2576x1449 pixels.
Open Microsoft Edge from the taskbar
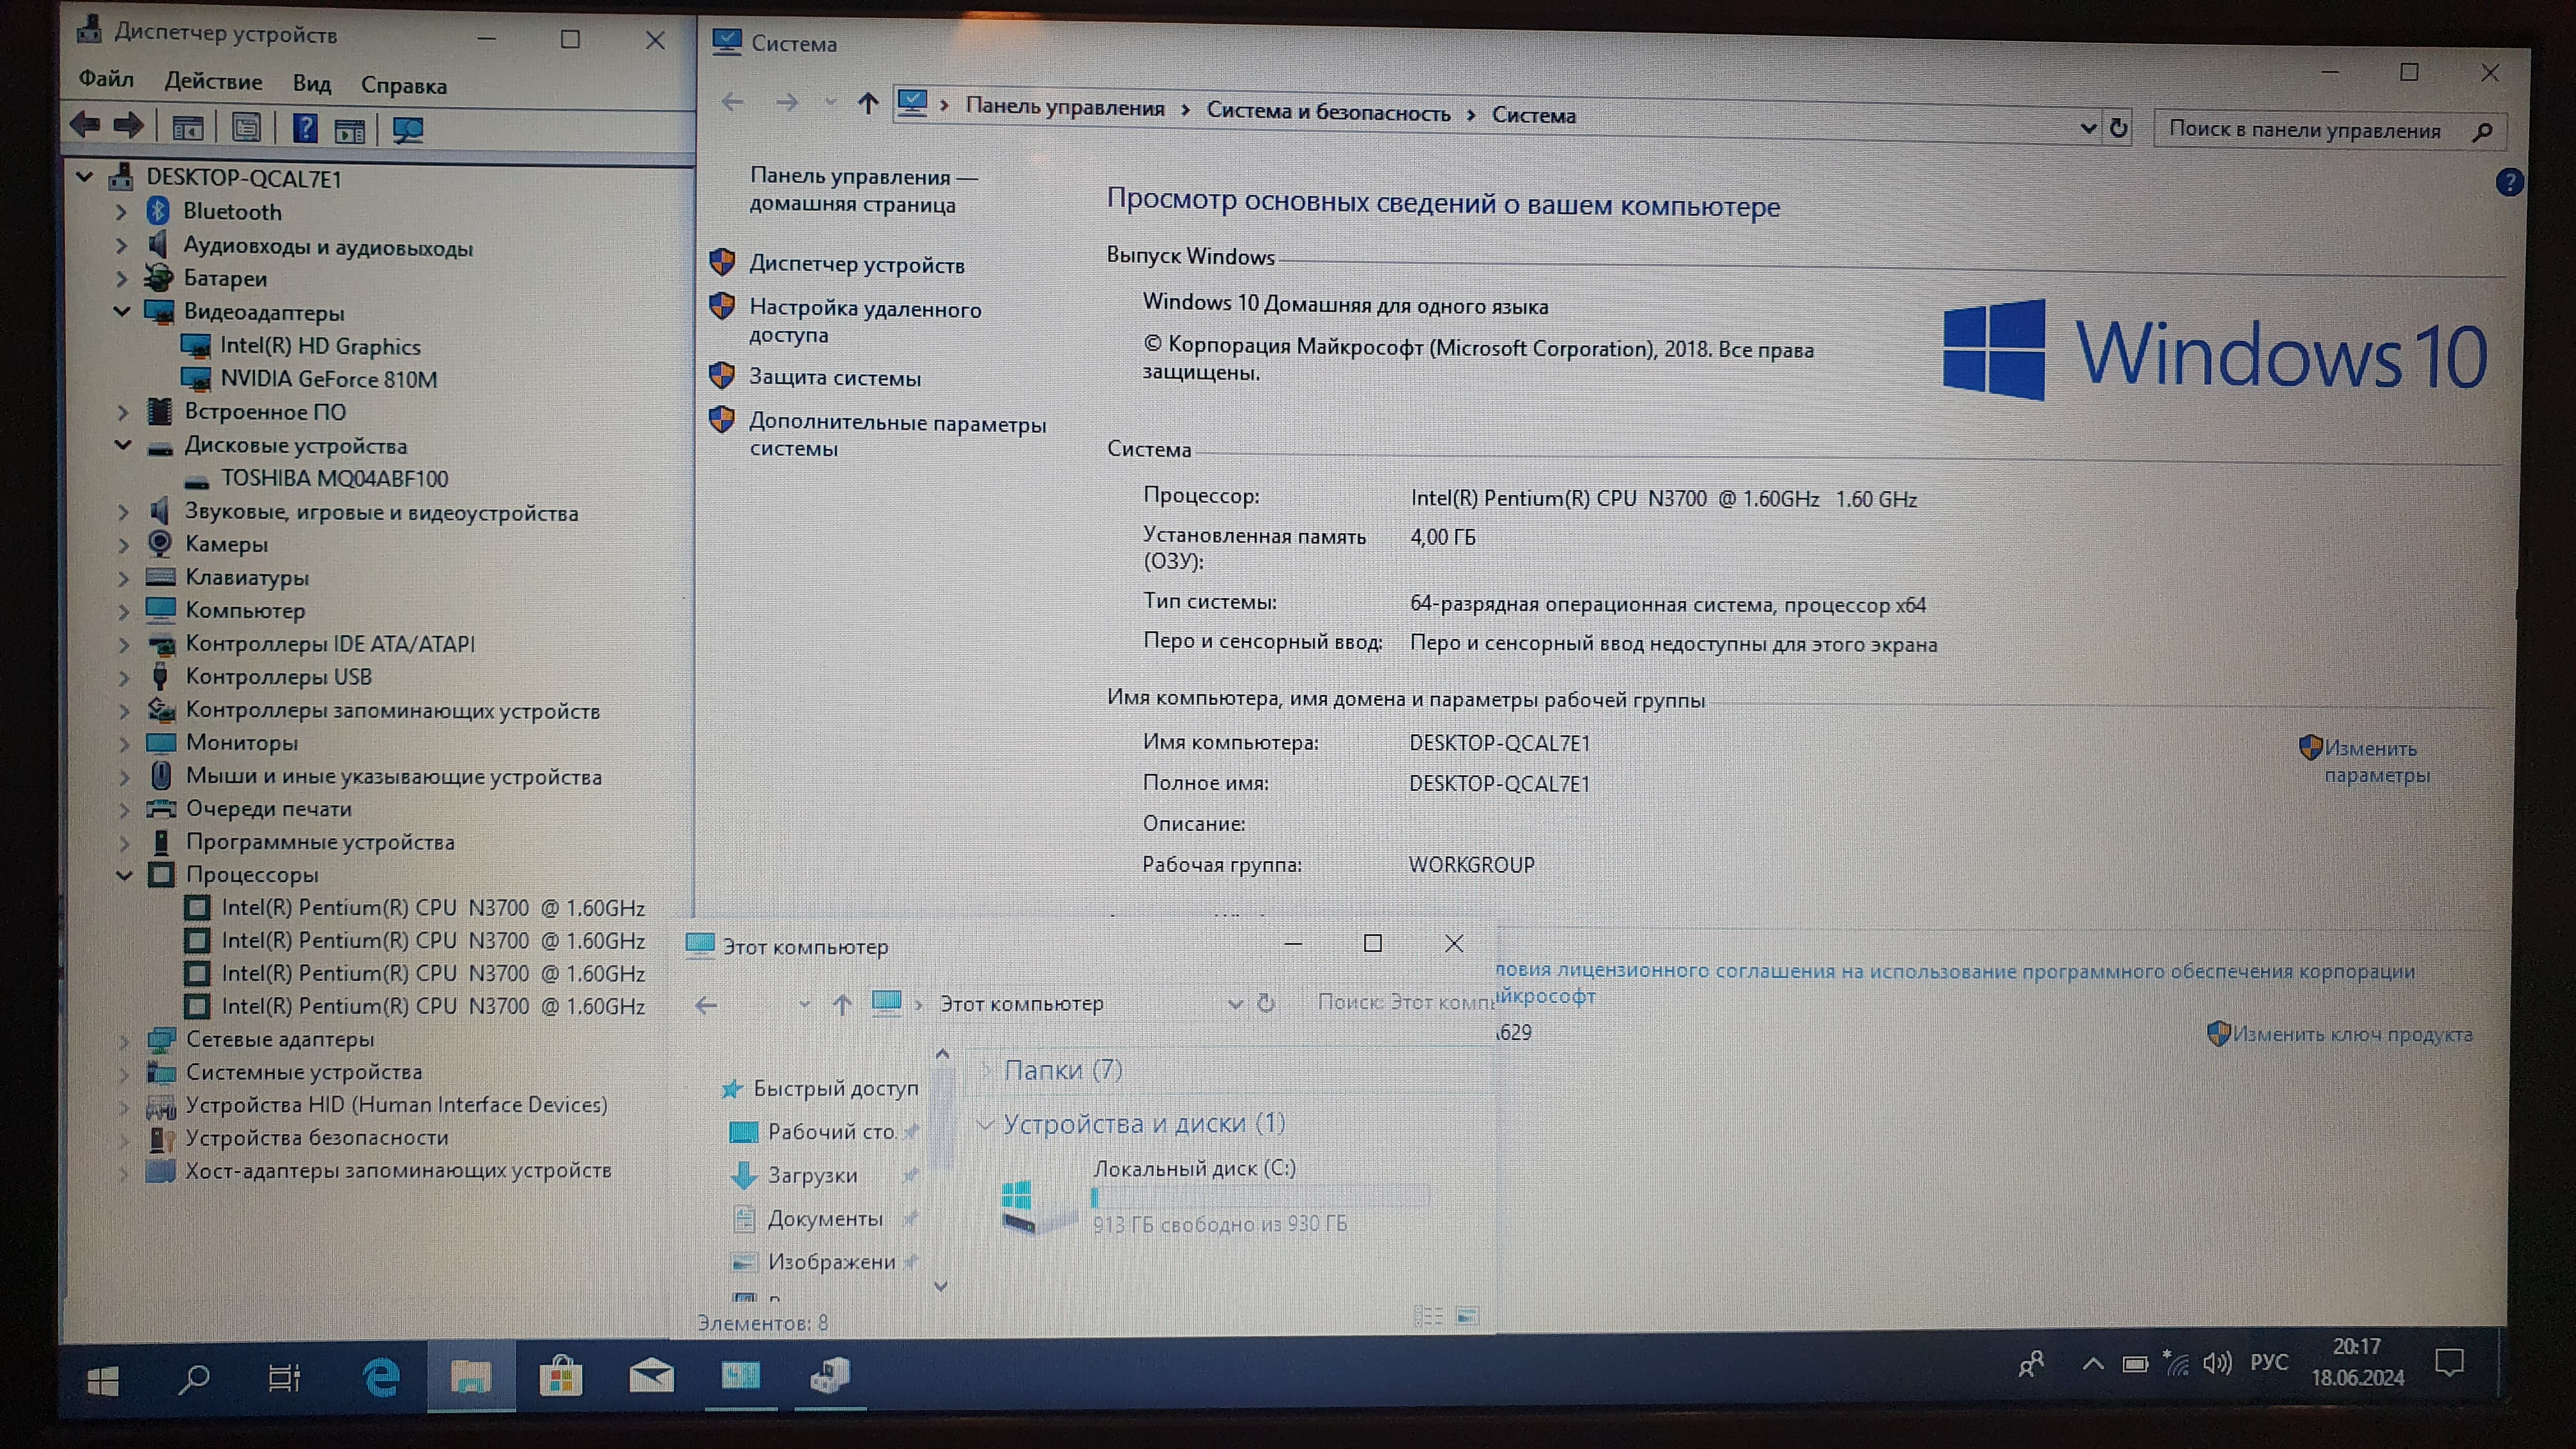tap(381, 1377)
